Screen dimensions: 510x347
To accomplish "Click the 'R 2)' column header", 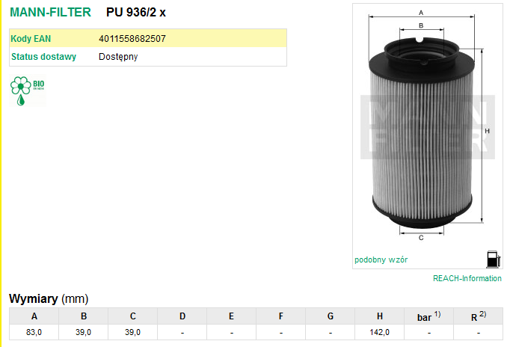I will pyautogui.click(x=479, y=316).
